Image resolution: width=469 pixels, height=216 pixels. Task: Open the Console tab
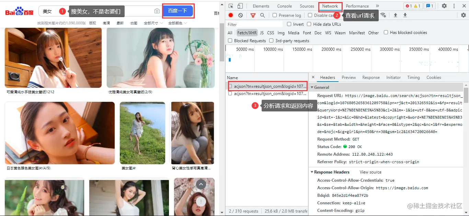[x=285, y=6]
